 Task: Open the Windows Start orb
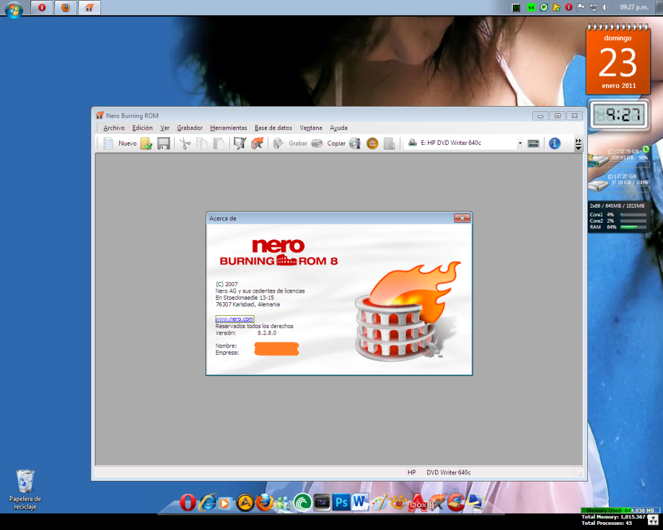coord(14,9)
